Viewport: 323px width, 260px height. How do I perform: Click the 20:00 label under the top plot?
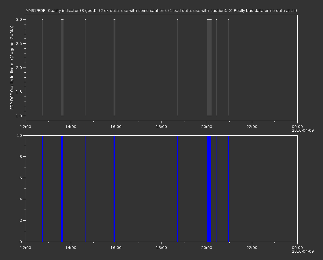coord(207,126)
